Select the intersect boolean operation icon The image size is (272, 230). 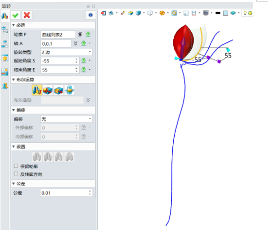[x=70, y=90]
